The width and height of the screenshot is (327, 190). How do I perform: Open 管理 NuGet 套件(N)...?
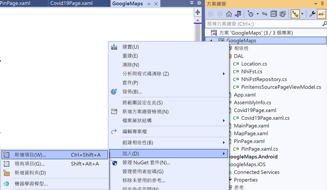(x=168, y=162)
